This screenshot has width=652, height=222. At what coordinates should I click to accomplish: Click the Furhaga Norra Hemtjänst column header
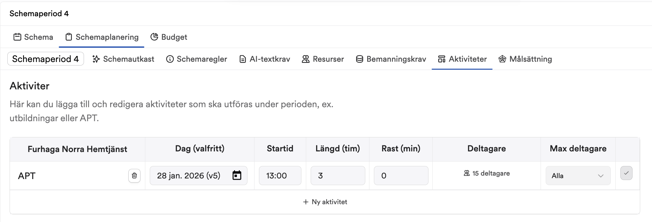point(78,149)
